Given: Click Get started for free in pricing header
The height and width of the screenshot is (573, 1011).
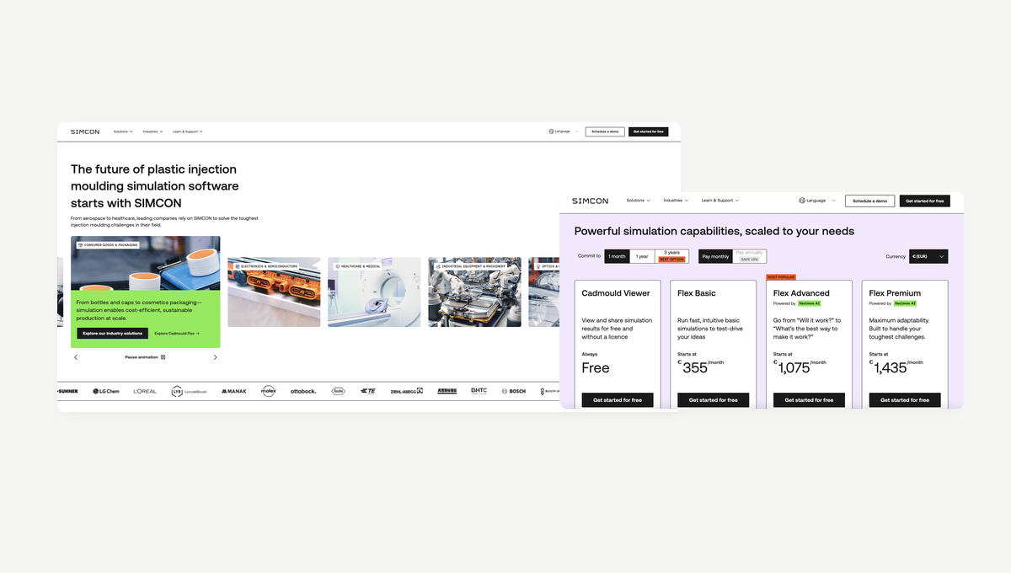Looking at the screenshot, I should [925, 201].
